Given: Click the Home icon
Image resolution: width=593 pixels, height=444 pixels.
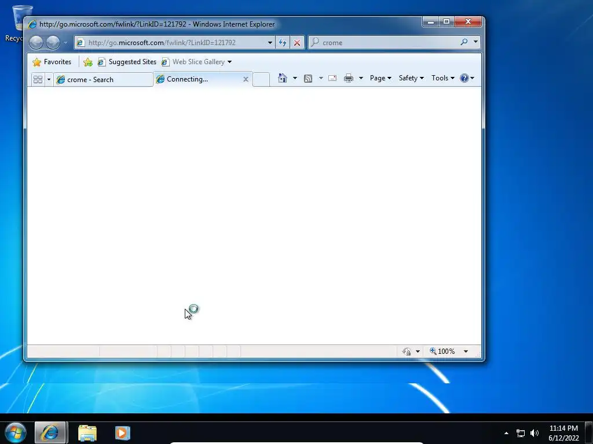Looking at the screenshot, I should click(x=283, y=78).
